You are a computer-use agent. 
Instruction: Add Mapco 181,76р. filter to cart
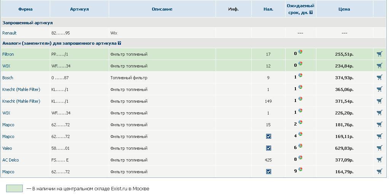pos(379,124)
